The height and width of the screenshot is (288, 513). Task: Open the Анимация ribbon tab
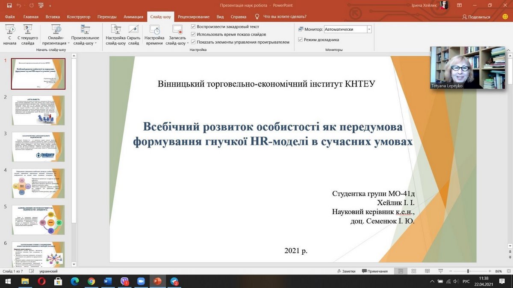133,17
